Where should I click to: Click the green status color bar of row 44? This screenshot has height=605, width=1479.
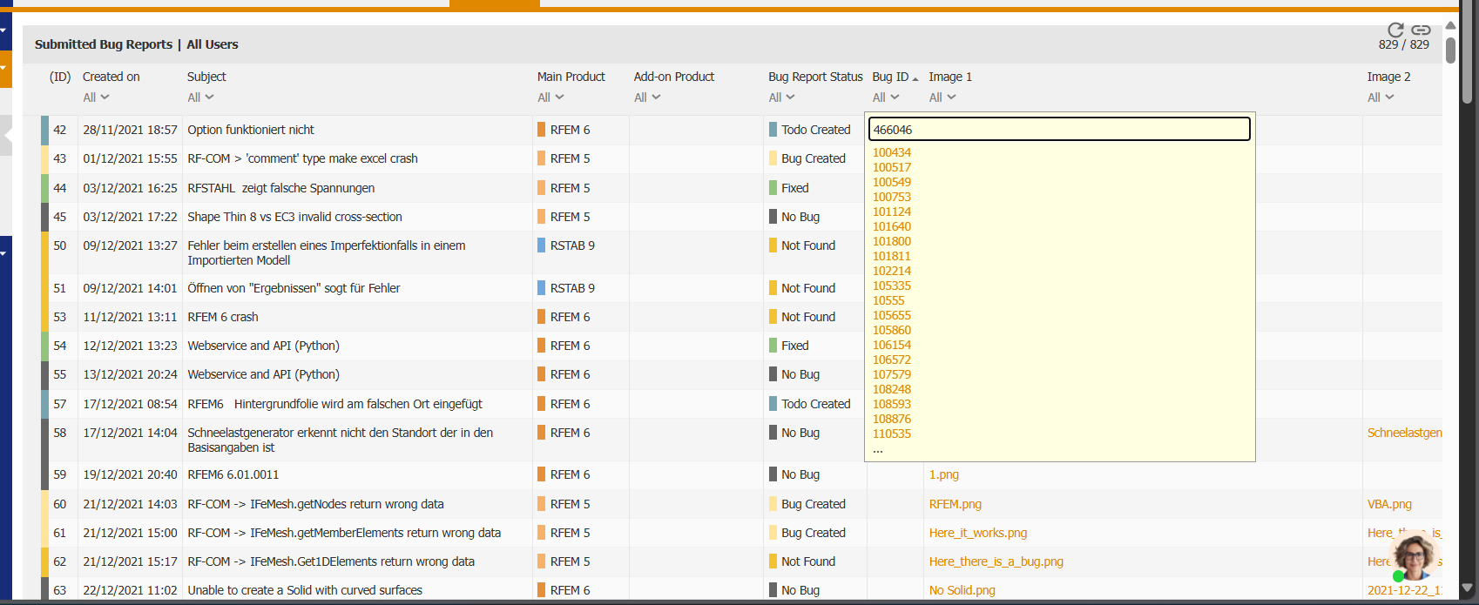pos(45,188)
